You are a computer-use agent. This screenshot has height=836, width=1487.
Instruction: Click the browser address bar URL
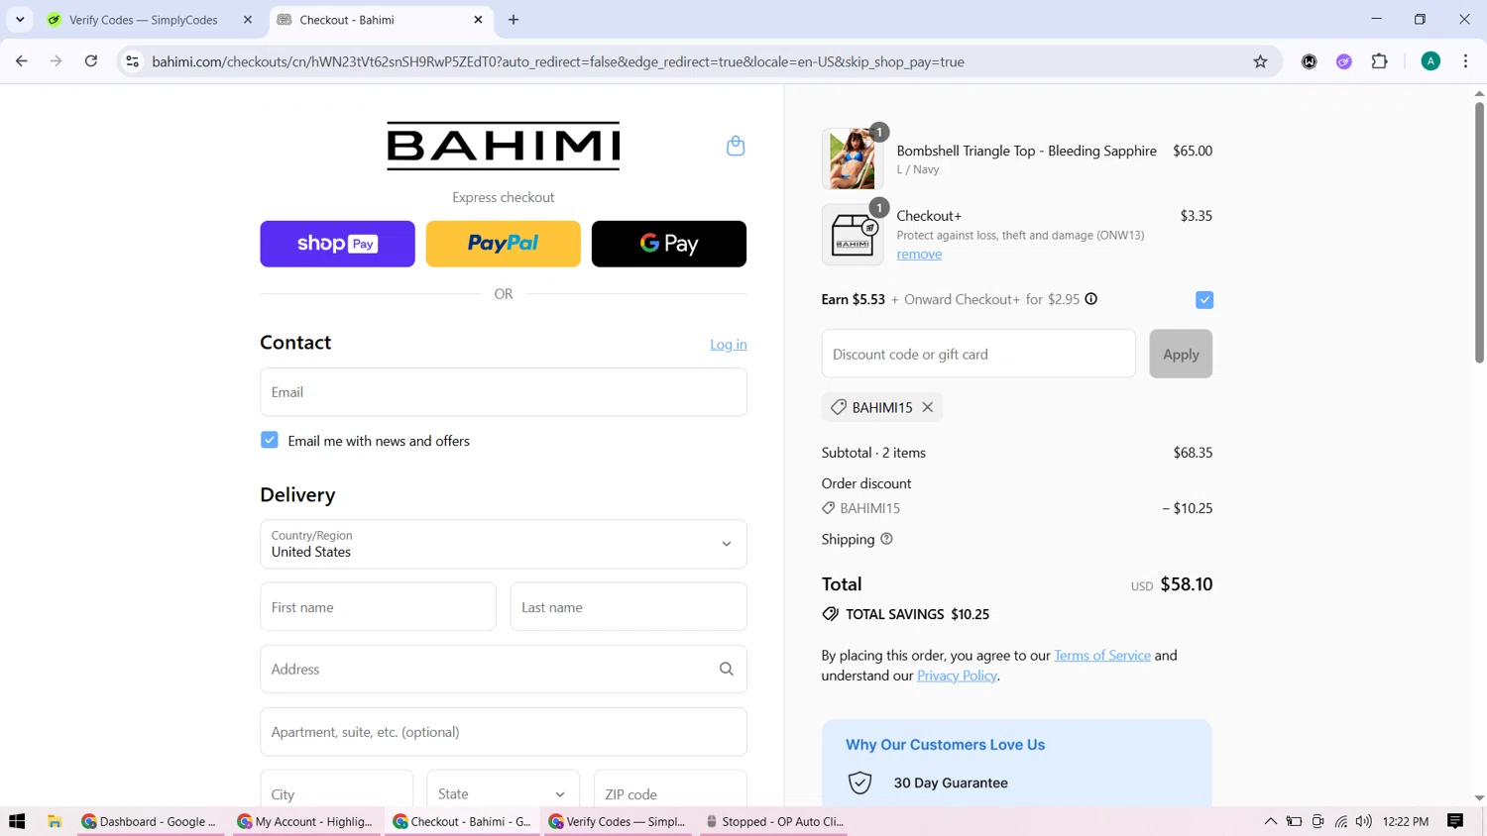click(558, 61)
